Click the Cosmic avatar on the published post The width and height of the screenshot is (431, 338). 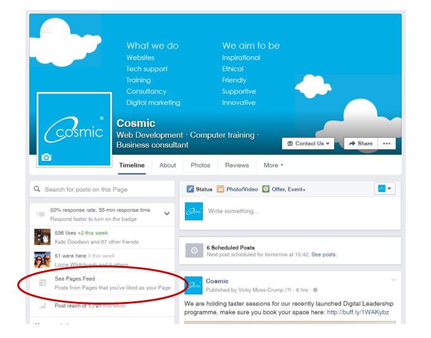pyautogui.click(x=194, y=286)
